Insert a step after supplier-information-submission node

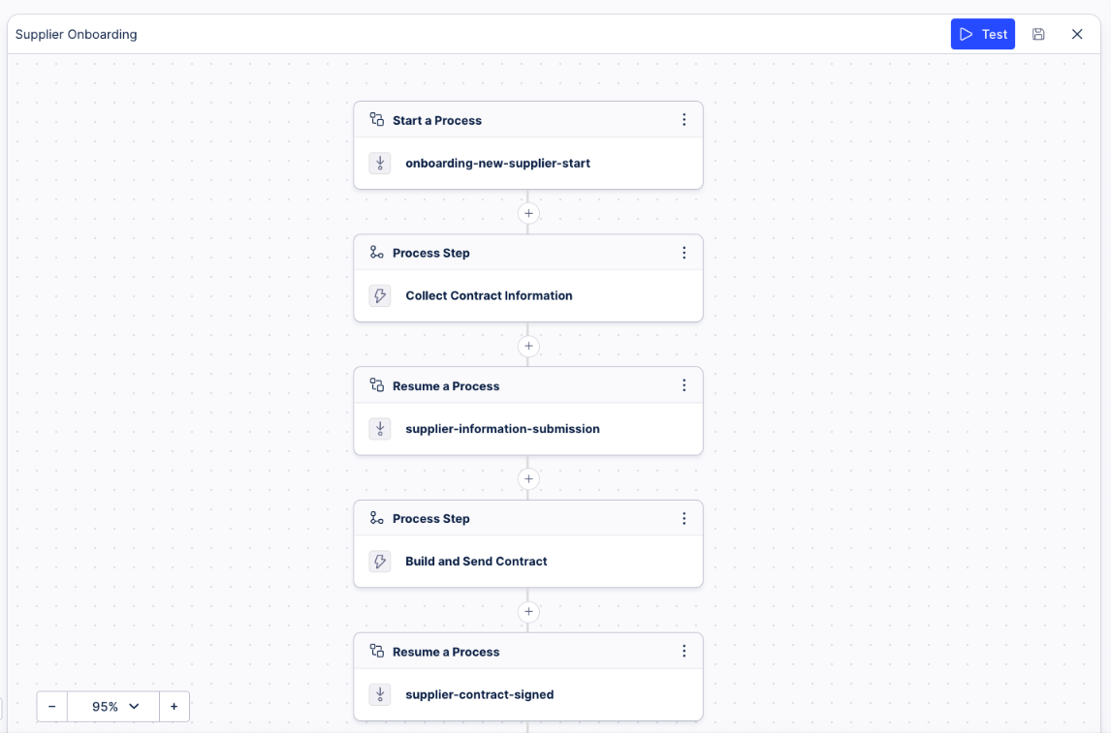tap(528, 479)
